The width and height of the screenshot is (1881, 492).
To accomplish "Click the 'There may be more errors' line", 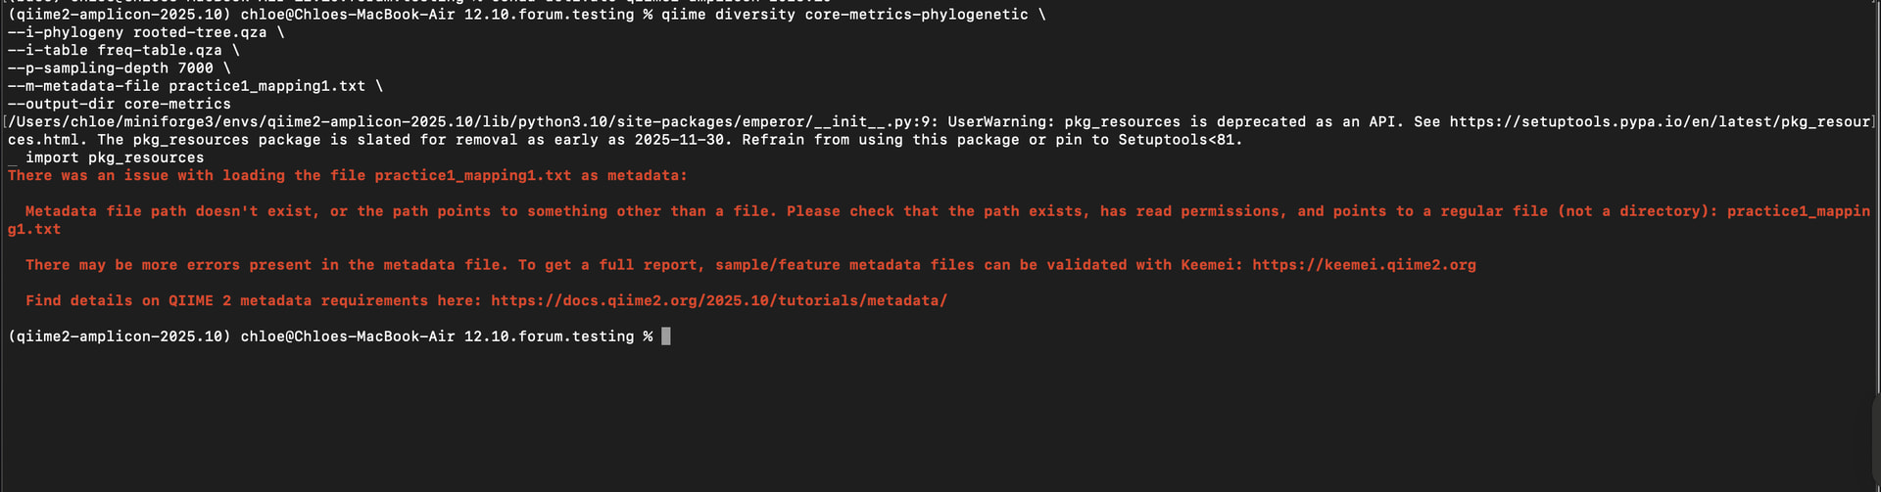I will click(x=265, y=265).
